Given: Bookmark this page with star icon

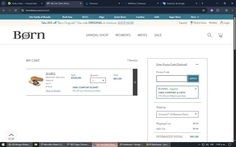Looking at the screenshot, I should point(204,10).
